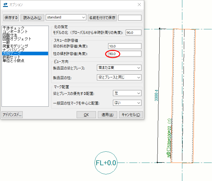
Task: Edit the 柱の傾き許容値 field
Action: 125,54
